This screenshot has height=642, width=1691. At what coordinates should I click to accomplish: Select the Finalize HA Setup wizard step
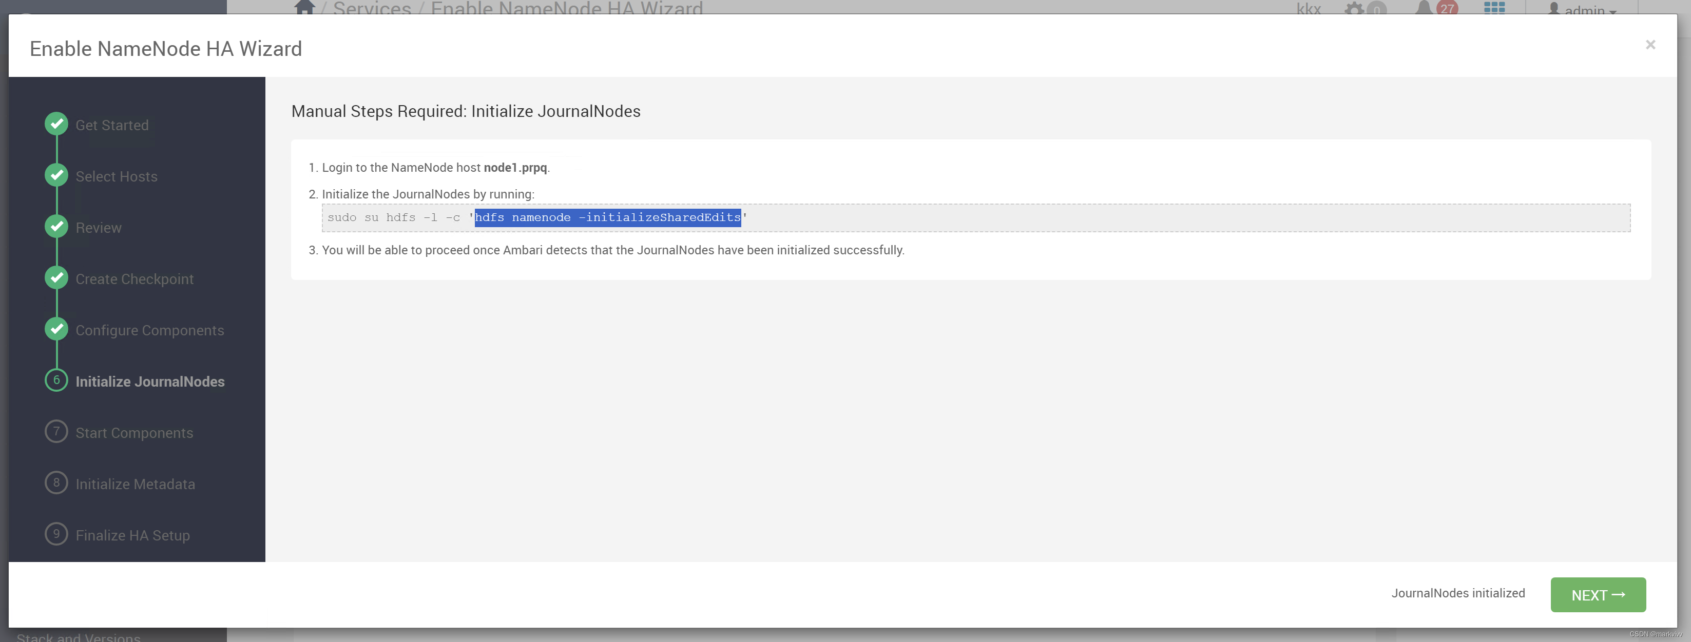[x=132, y=535]
